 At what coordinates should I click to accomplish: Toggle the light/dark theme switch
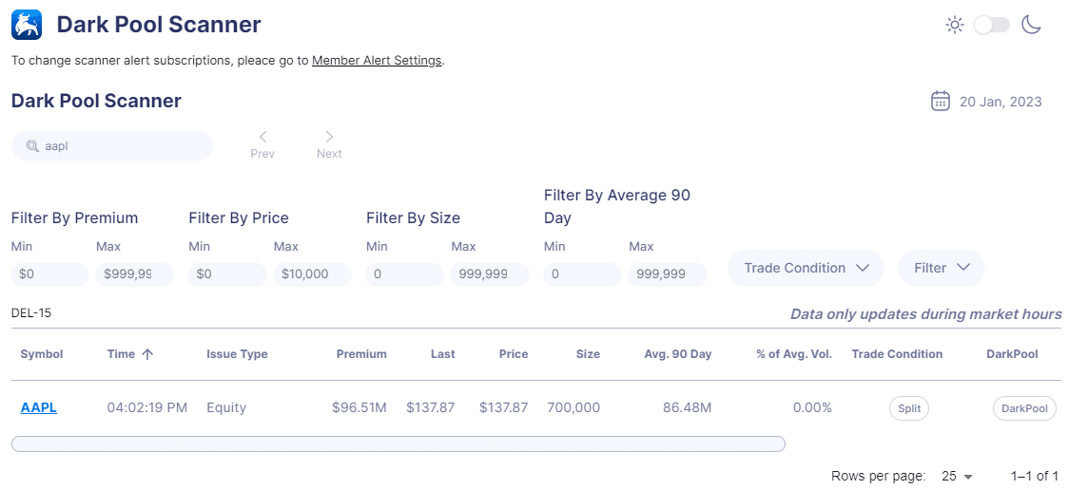click(x=992, y=26)
